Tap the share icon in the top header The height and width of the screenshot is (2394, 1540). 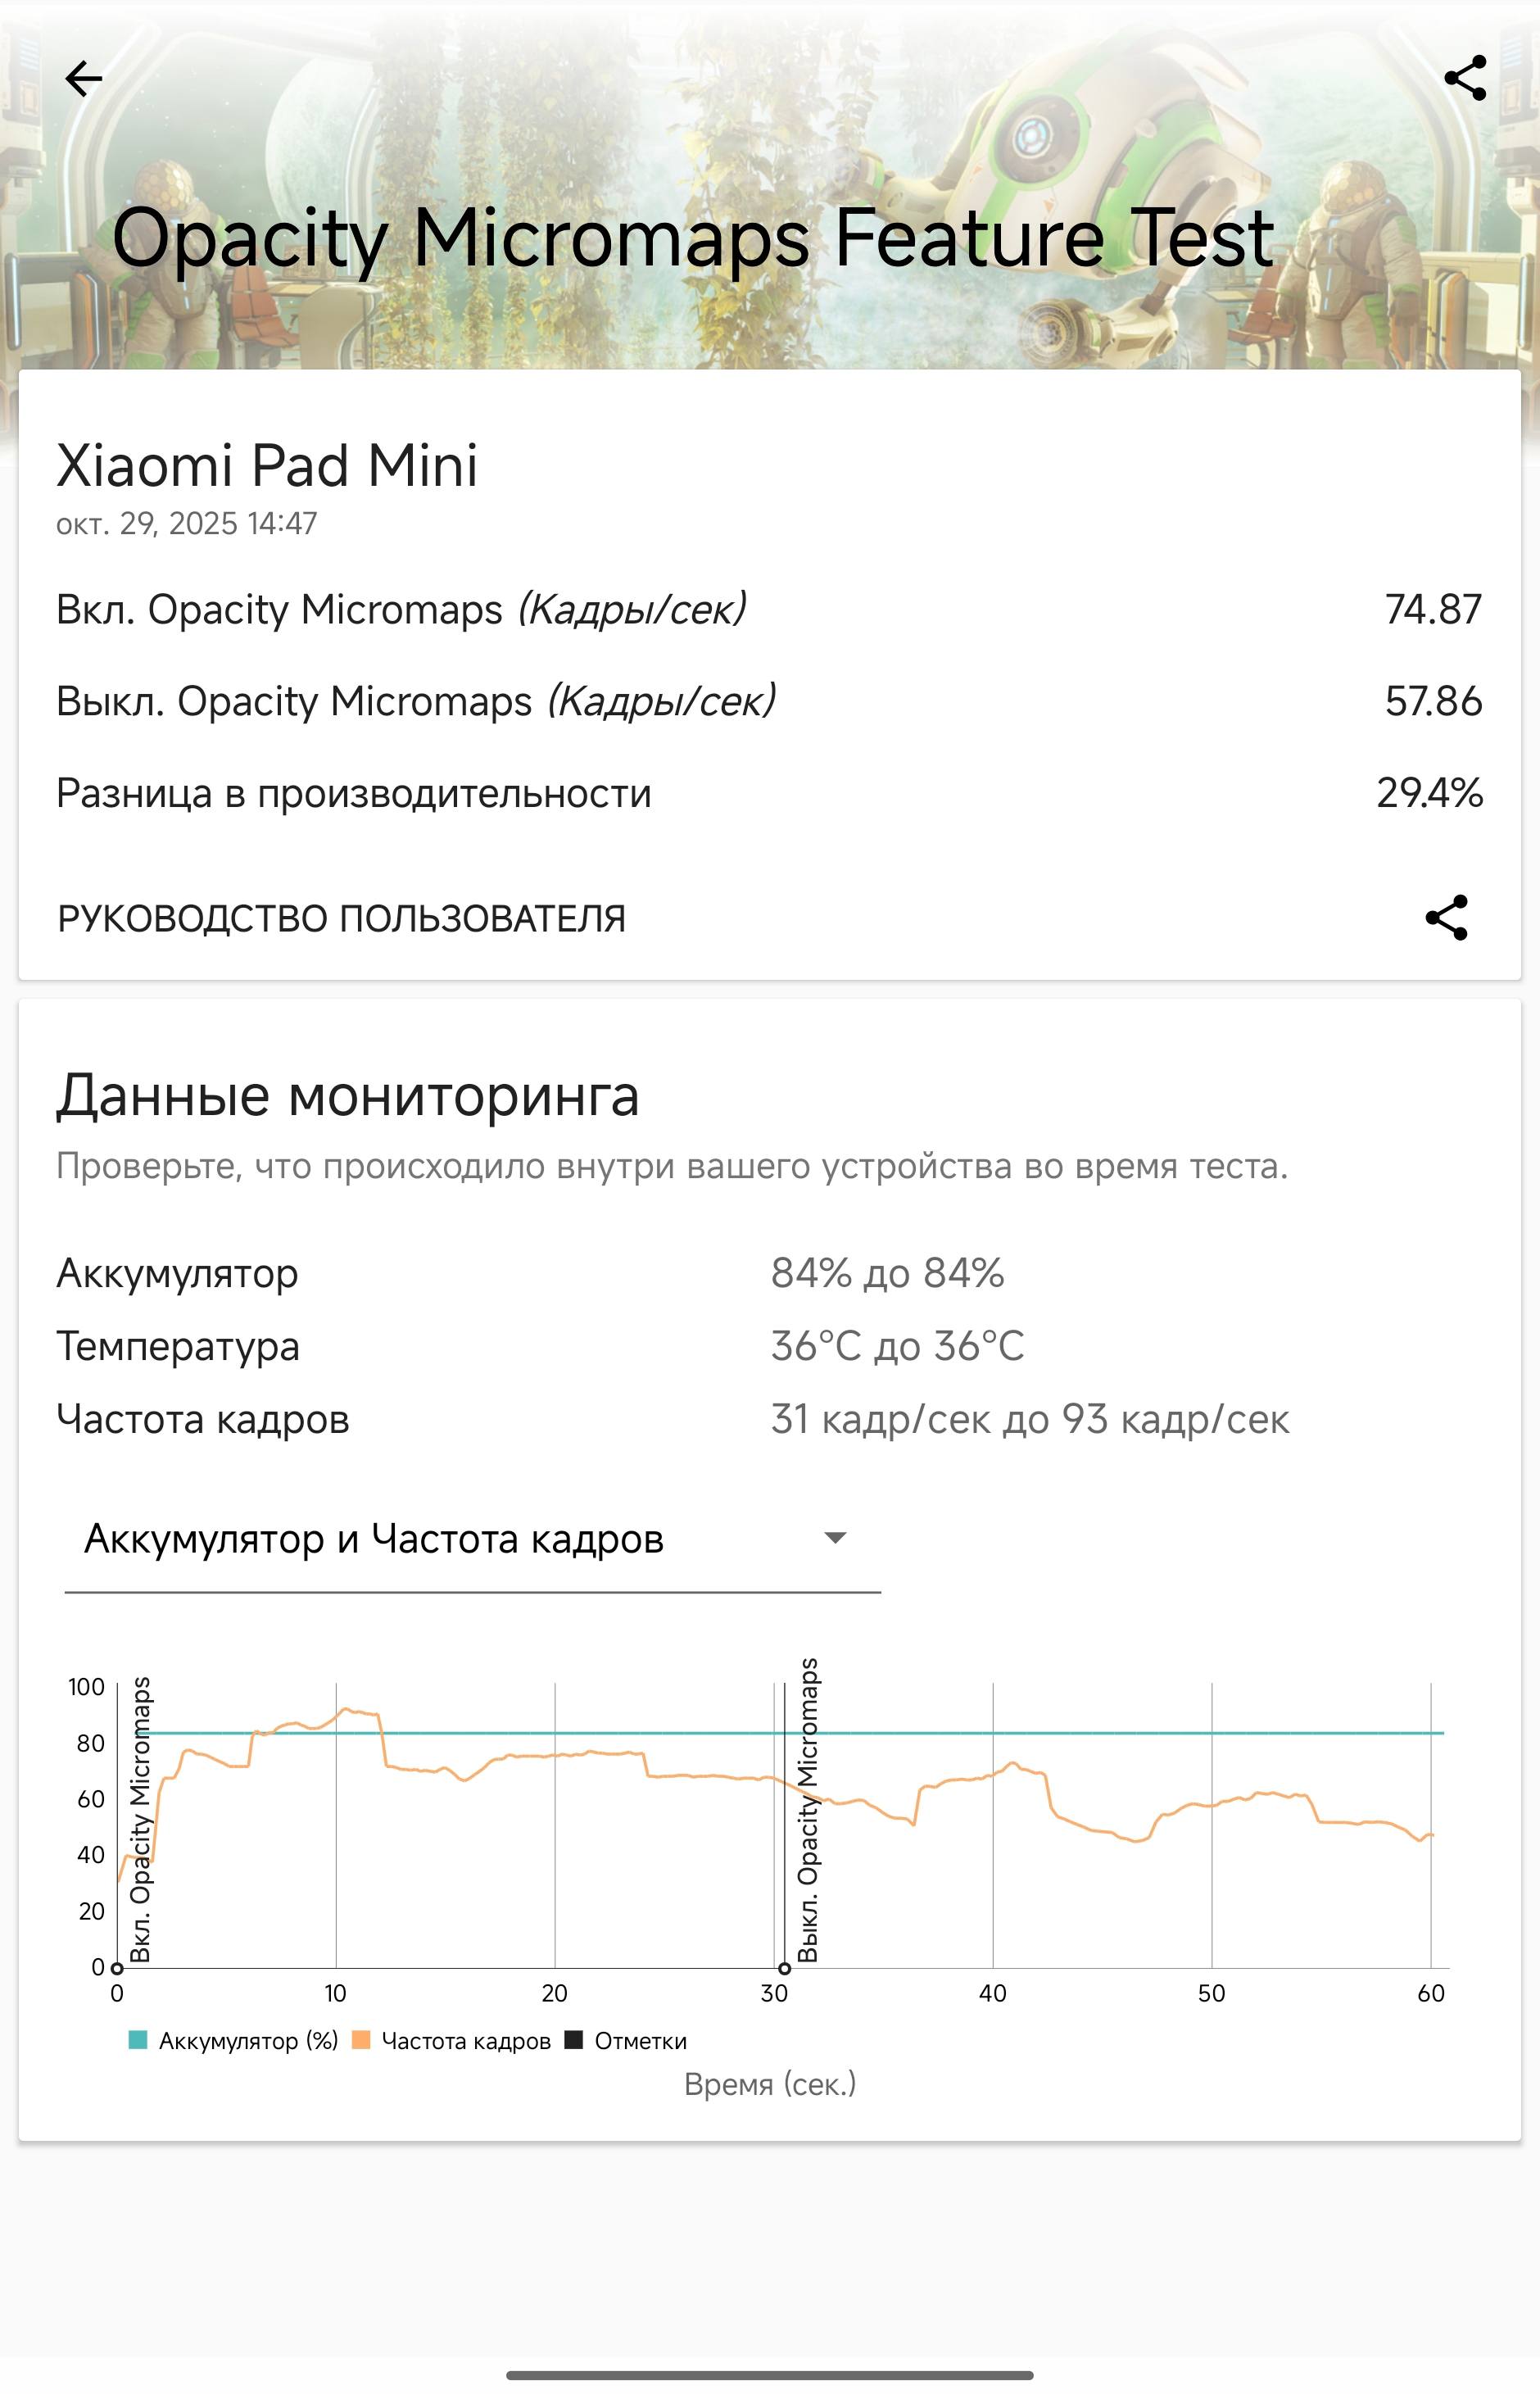point(1465,78)
